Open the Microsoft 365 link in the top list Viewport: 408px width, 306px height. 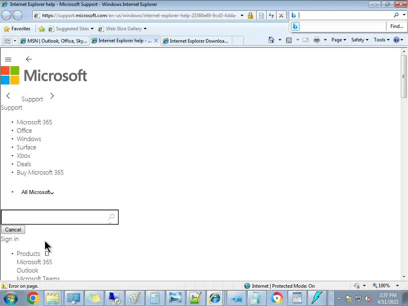click(34, 122)
